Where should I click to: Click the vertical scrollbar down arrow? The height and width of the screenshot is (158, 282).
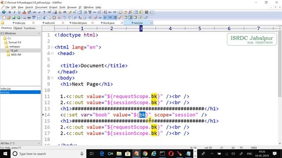(x=280, y=144)
